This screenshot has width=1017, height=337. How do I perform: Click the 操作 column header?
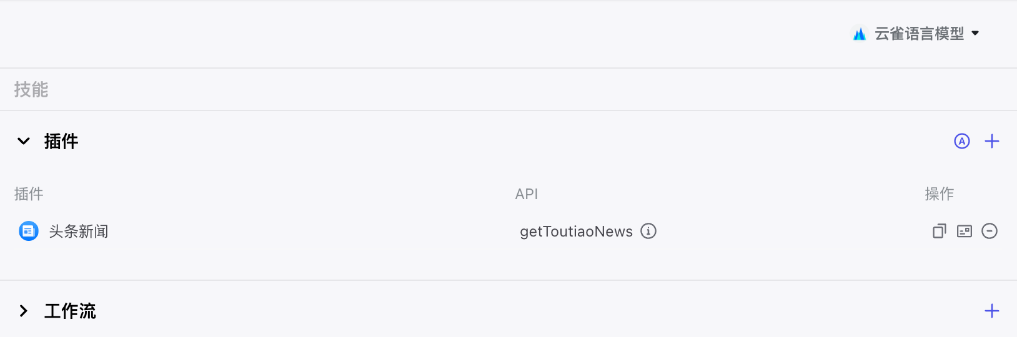click(x=940, y=194)
